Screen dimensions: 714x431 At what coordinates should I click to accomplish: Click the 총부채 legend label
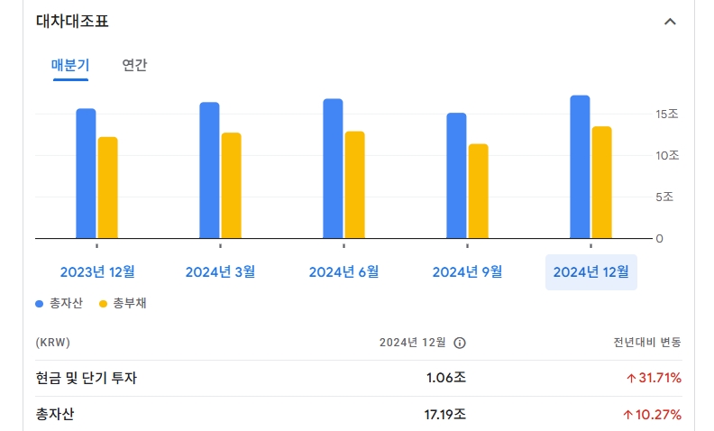tap(130, 304)
